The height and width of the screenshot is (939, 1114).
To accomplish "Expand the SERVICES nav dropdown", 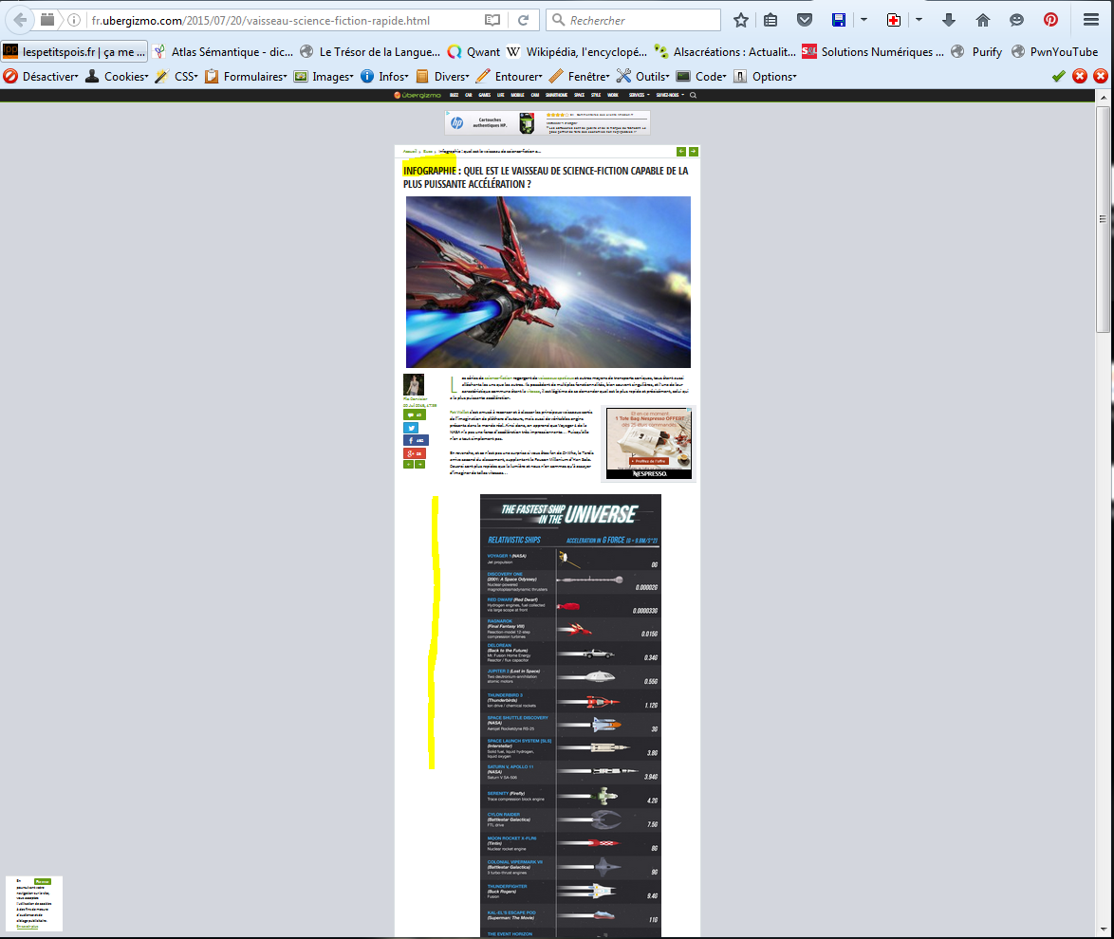I will [x=639, y=95].
